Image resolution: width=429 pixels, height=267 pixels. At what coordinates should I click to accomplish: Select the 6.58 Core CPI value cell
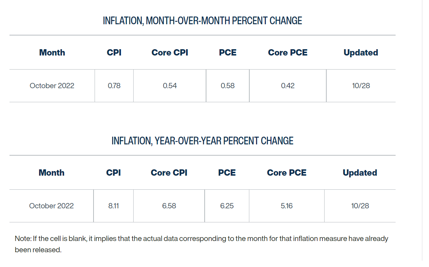click(169, 206)
